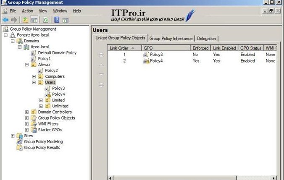This screenshot has width=284, height=180.
Task: Click the Group Policy Modeling icon in the tree
Action: coord(19,142)
